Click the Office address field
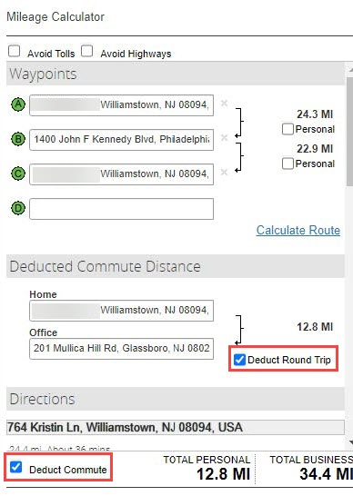This screenshot has height=496, width=353. pos(121,349)
